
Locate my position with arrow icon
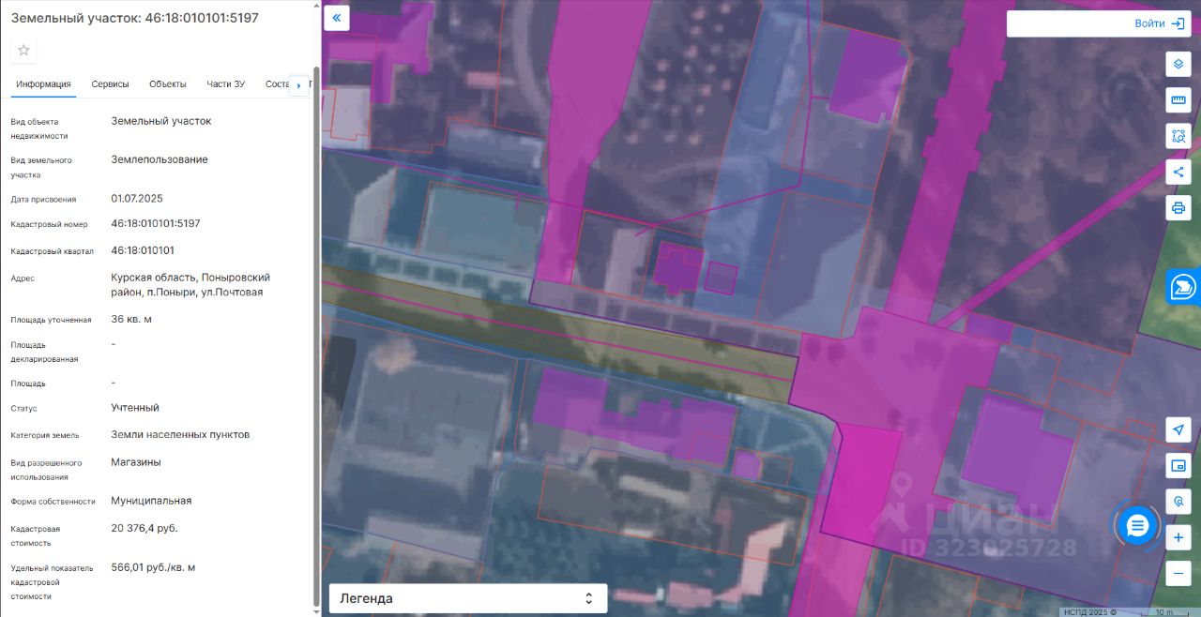point(1178,429)
